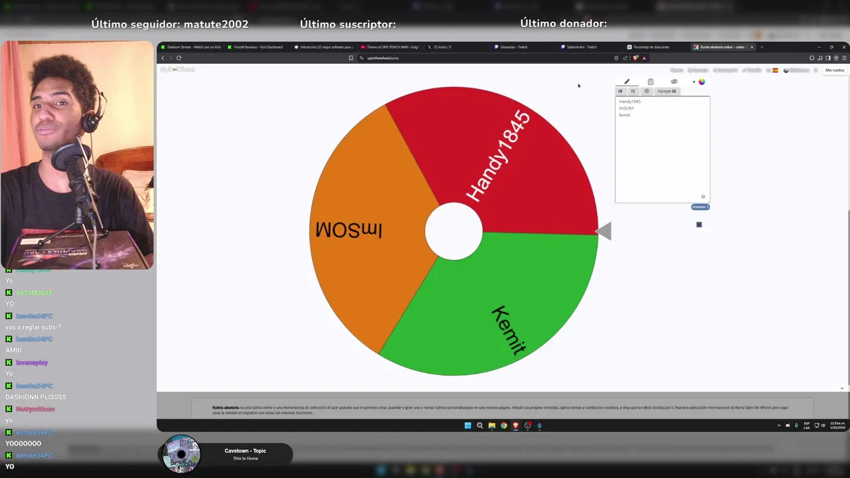Open the clipboard results tab
Image resolution: width=850 pixels, height=478 pixels.
(650, 82)
